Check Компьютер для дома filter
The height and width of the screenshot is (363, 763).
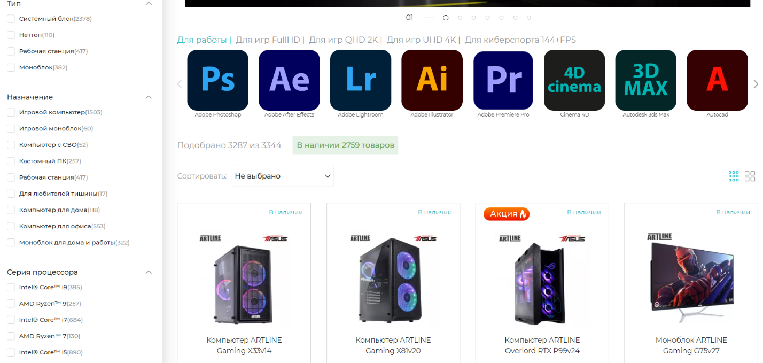point(11,210)
